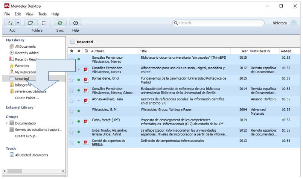
Task: Click the Biblioteca profile avatar icon
Action: coord(294,23)
